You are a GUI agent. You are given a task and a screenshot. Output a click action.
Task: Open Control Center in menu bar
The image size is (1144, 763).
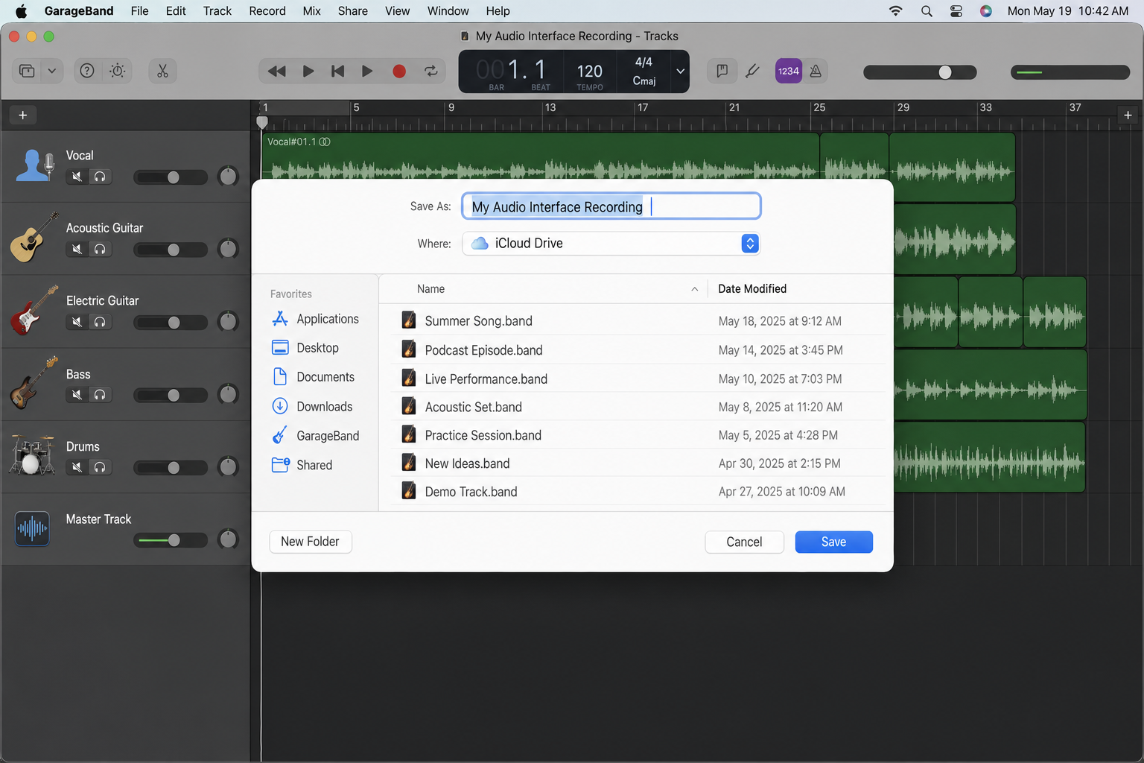(956, 11)
